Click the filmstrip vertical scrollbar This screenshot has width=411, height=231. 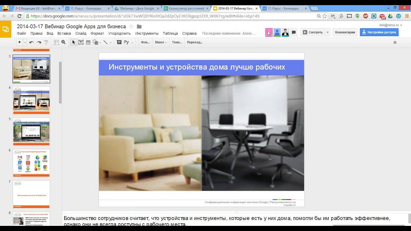(60, 82)
